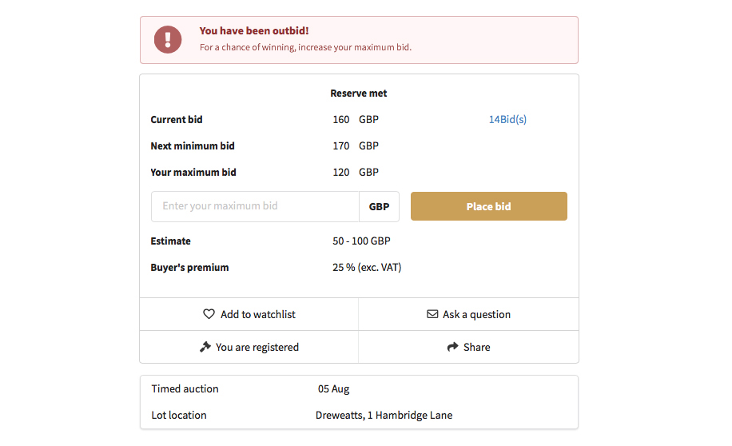This screenshot has width=732, height=446.
Task: Focus the Enter your maximum bid field
Action: coord(255,206)
